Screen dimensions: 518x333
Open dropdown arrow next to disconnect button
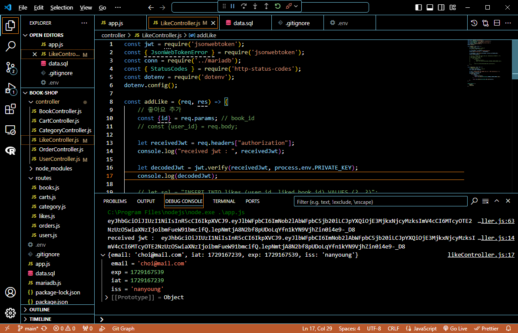[x=296, y=6]
